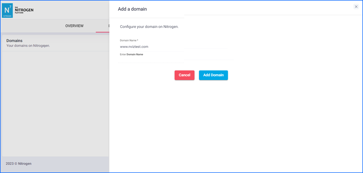The image size is (363, 173).
Task: Click the 'Add a domain' panel title
Action: [132, 9]
